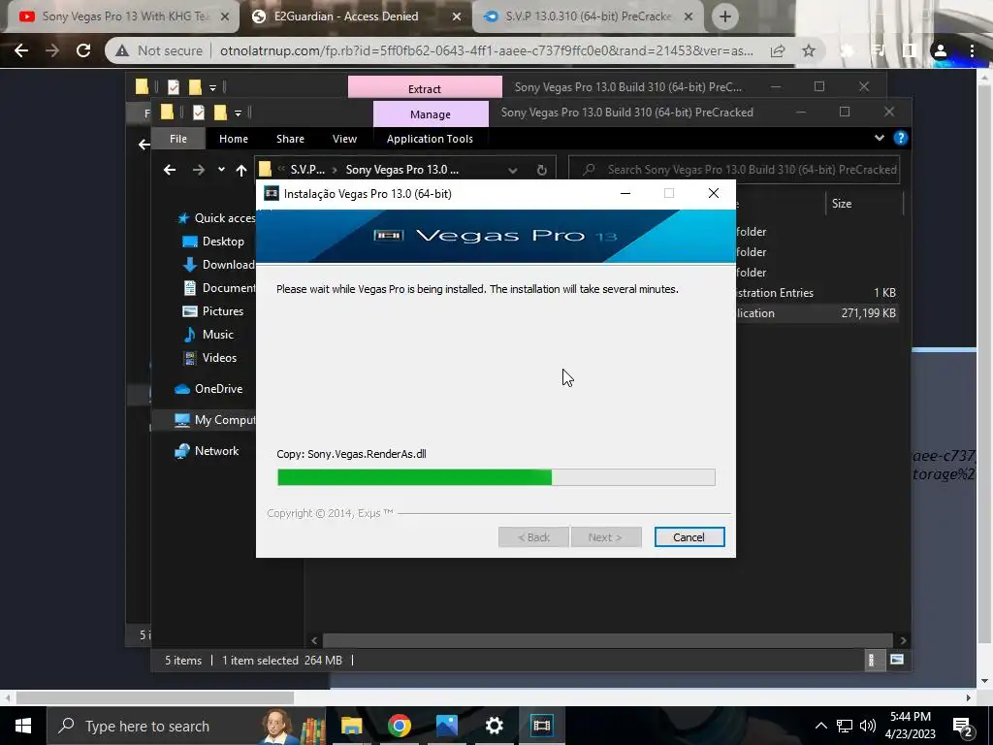Bookmark this page with the star icon

pyautogui.click(x=809, y=50)
